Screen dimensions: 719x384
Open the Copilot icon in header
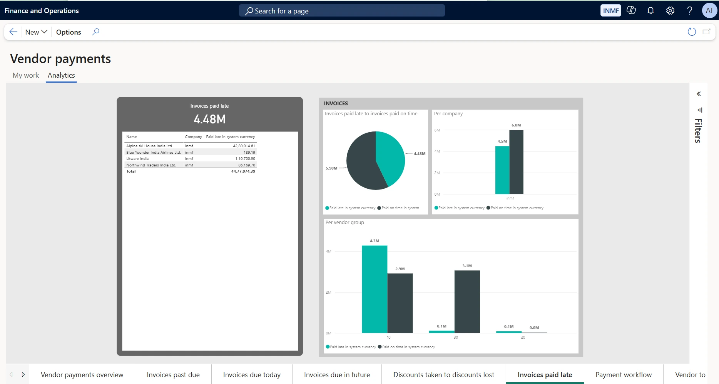pos(631,10)
